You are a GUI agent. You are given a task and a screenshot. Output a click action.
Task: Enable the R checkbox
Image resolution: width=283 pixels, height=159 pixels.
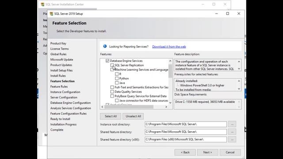pos(117,74)
